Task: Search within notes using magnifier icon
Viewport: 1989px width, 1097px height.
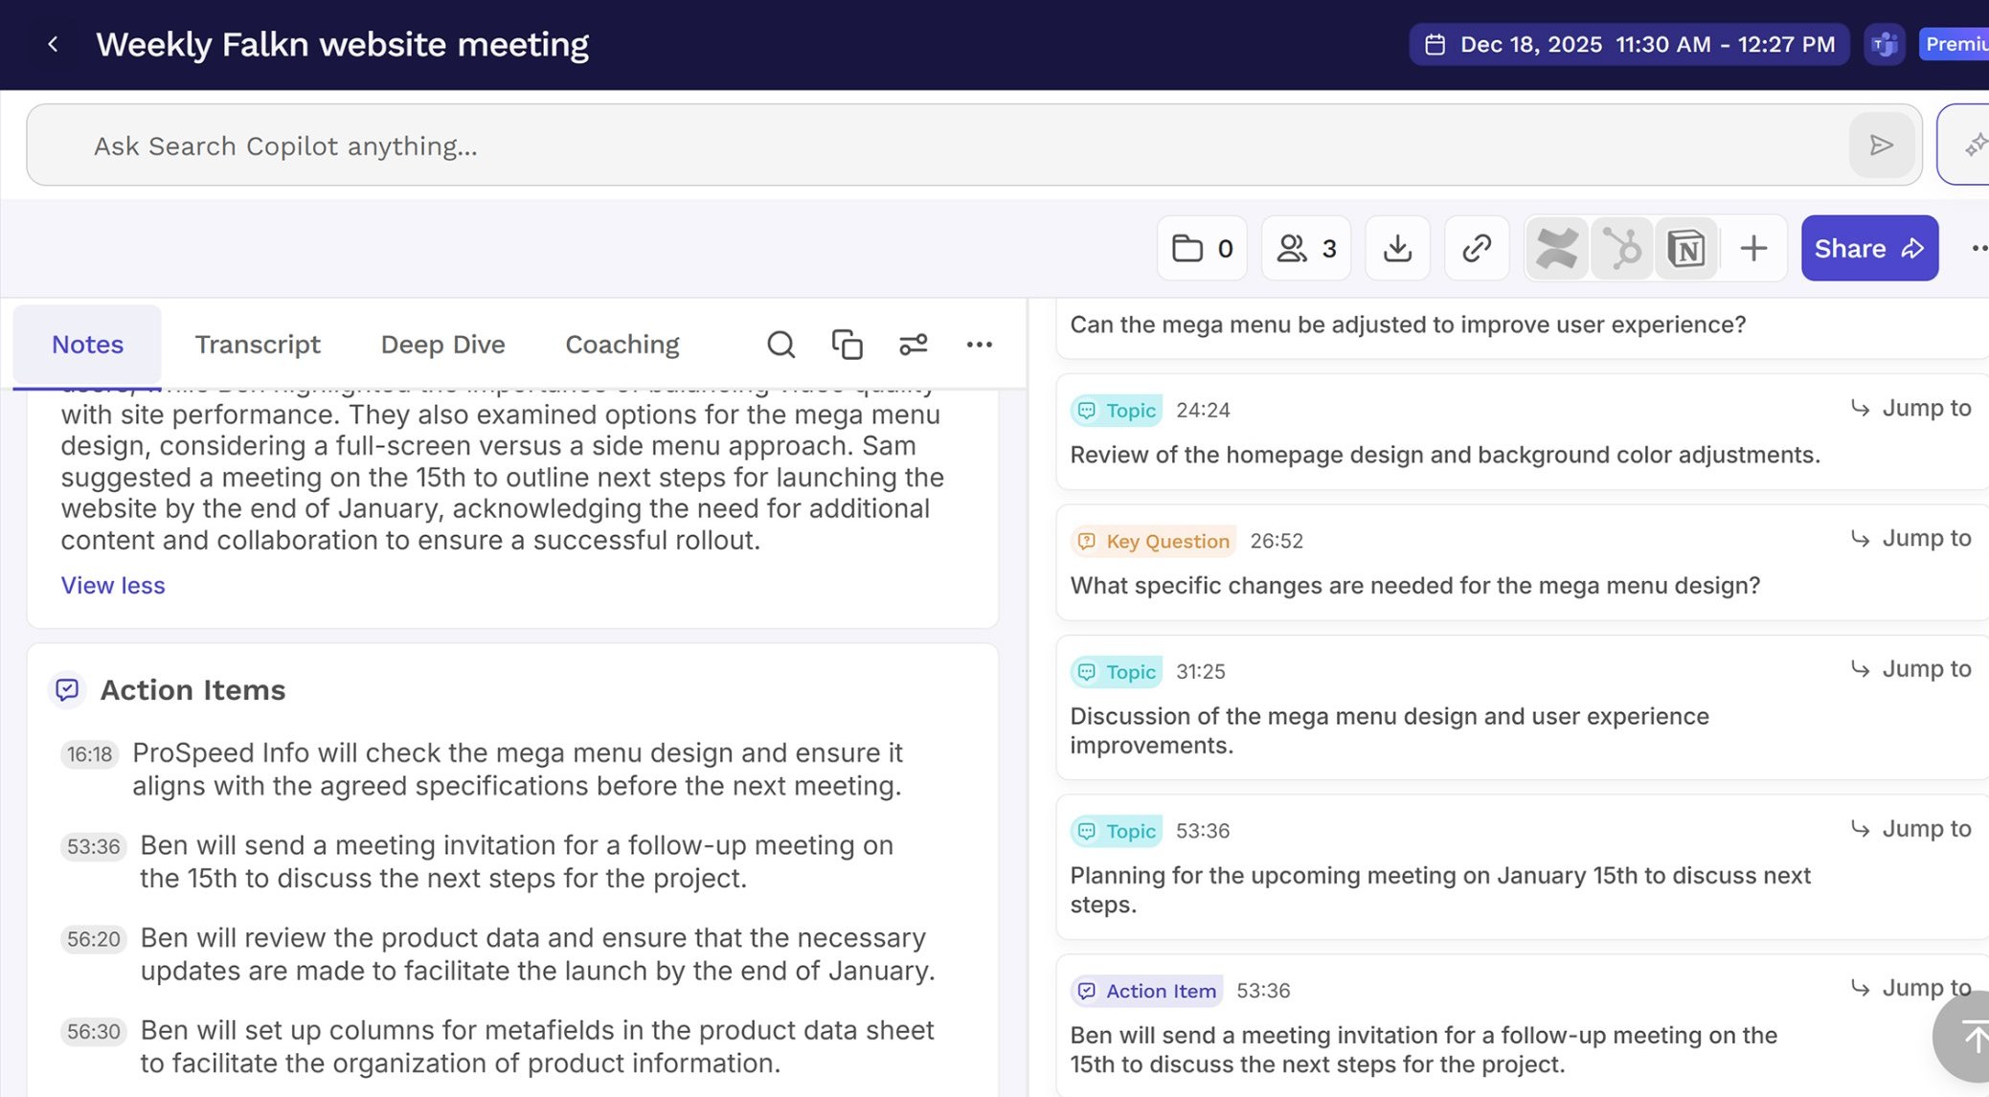Action: pos(780,345)
